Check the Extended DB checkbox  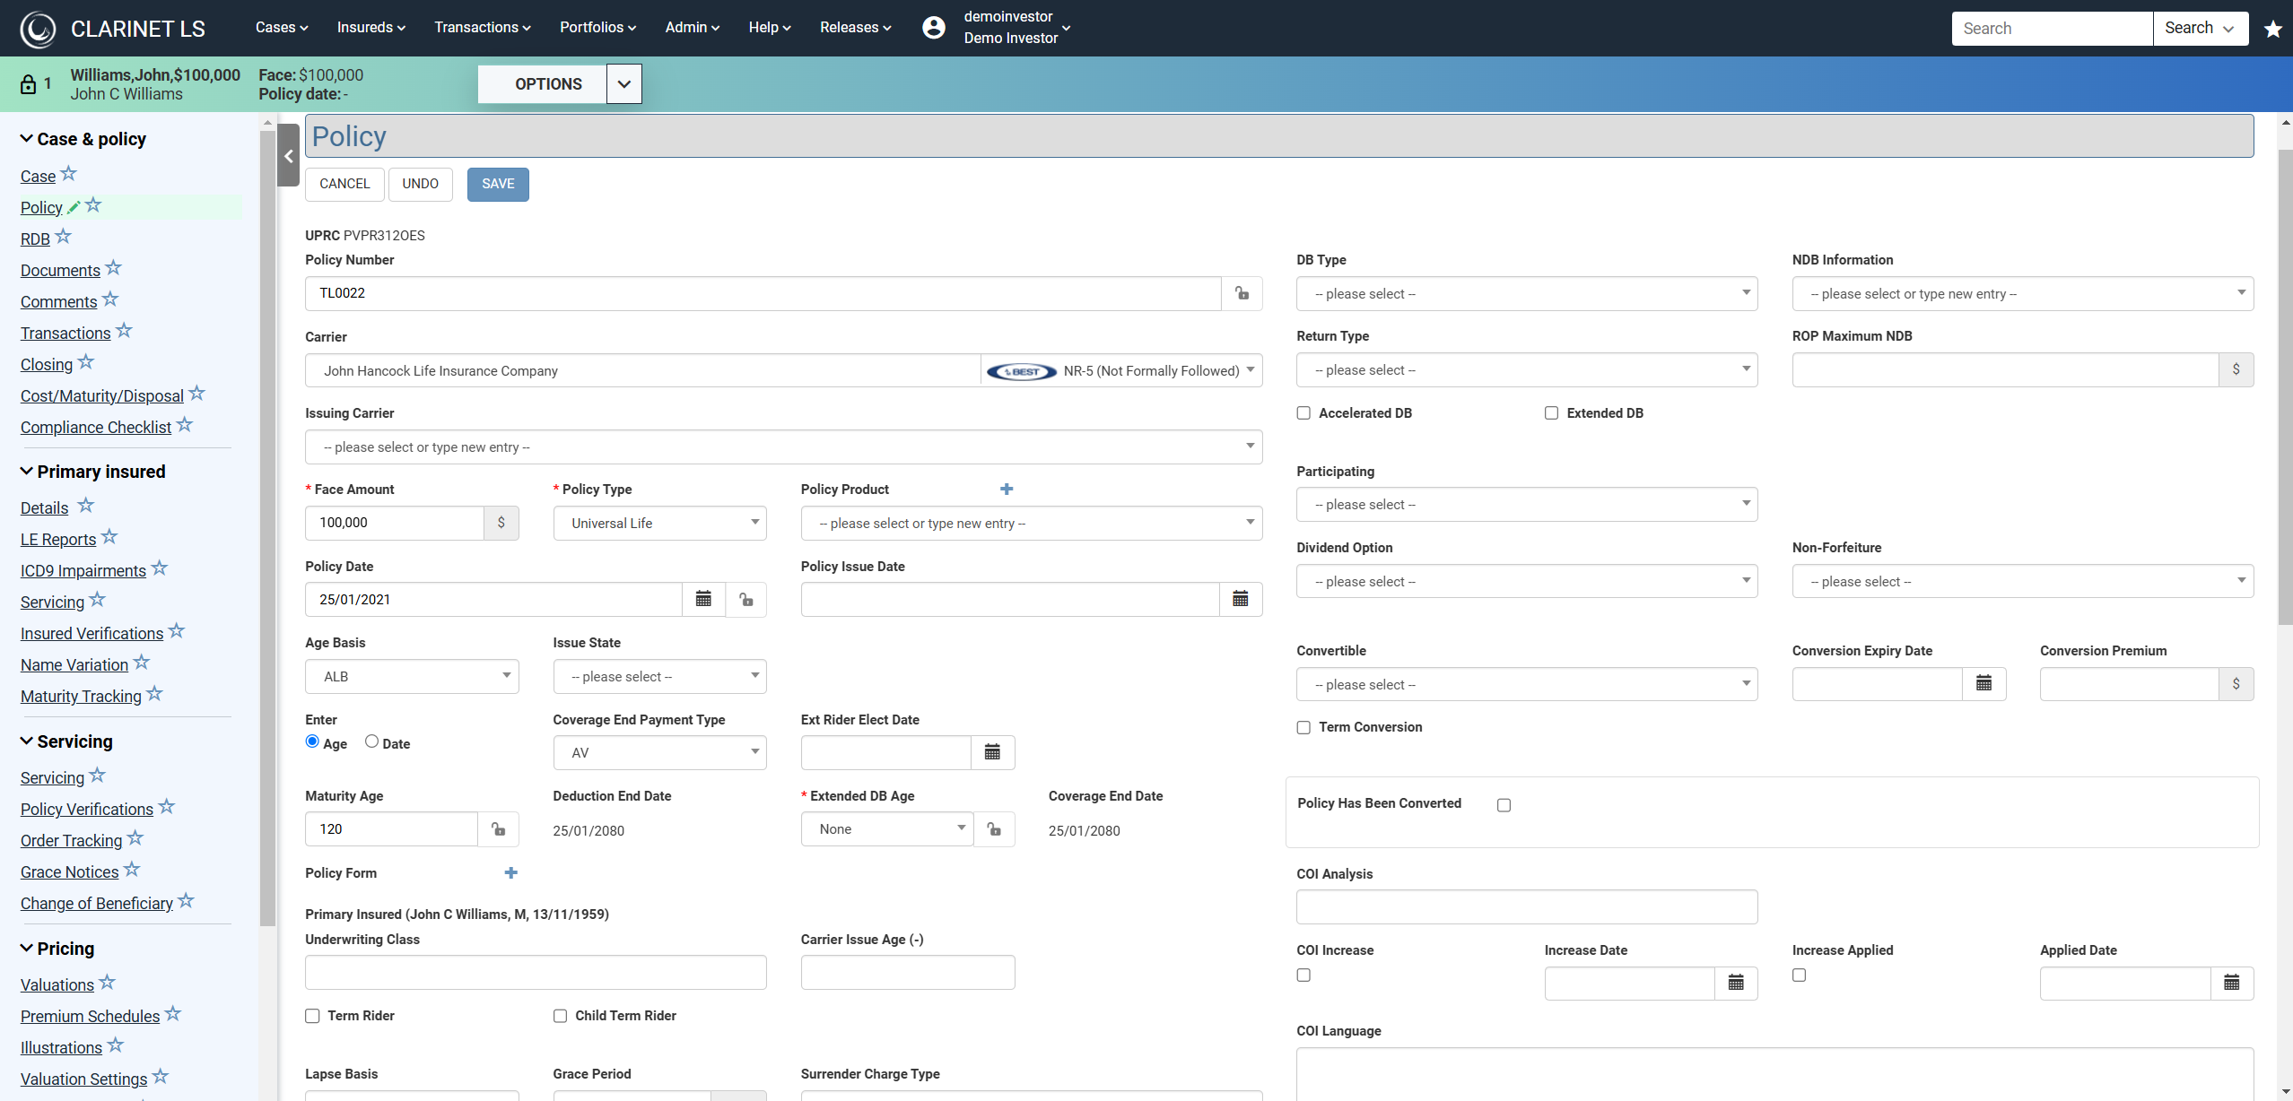1551,413
